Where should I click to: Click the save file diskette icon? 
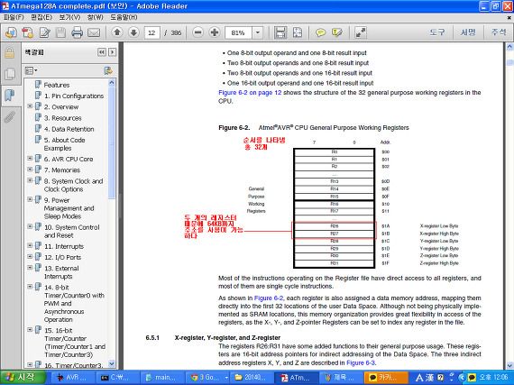pyautogui.click(x=60, y=32)
